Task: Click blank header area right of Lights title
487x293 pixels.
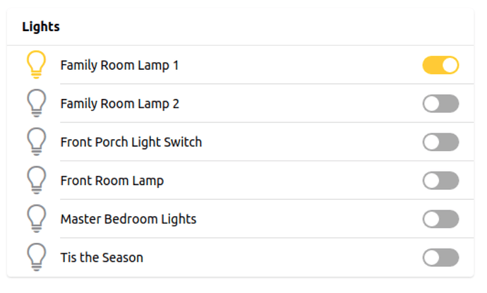Action: [x=268, y=27]
